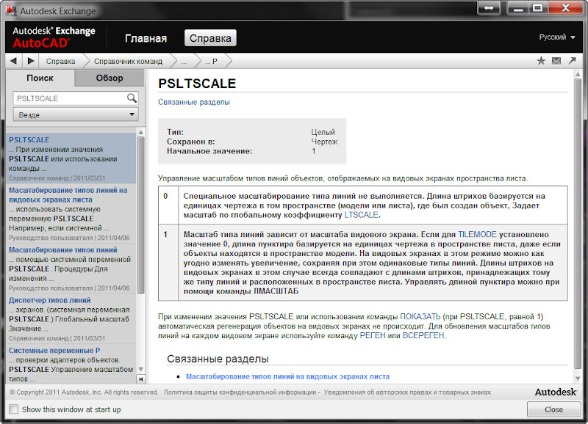Click the main content scrollbar thumb
The height and width of the screenshot is (424, 588).
click(578, 224)
